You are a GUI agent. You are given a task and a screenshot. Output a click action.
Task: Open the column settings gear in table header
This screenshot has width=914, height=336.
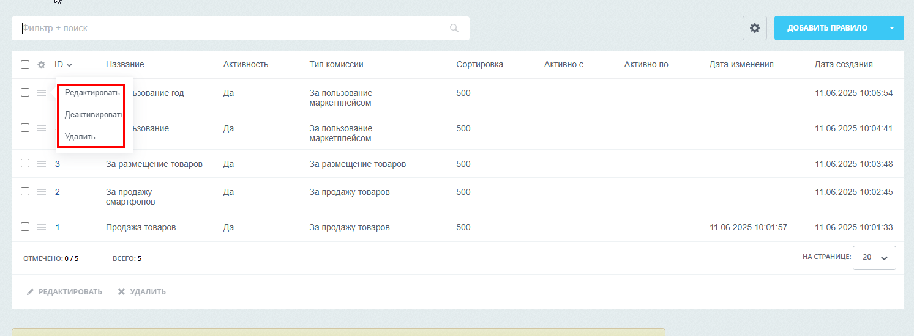[x=42, y=65]
